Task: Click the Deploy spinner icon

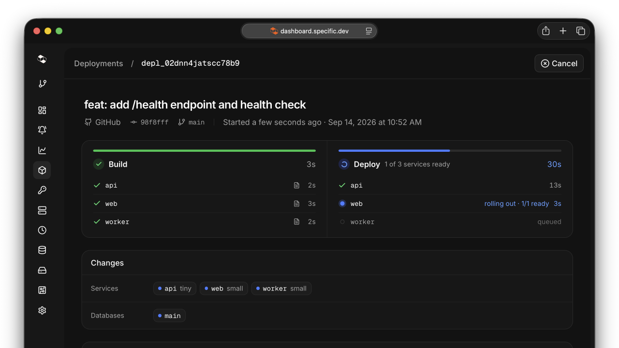Action: [x=344, y=164]
